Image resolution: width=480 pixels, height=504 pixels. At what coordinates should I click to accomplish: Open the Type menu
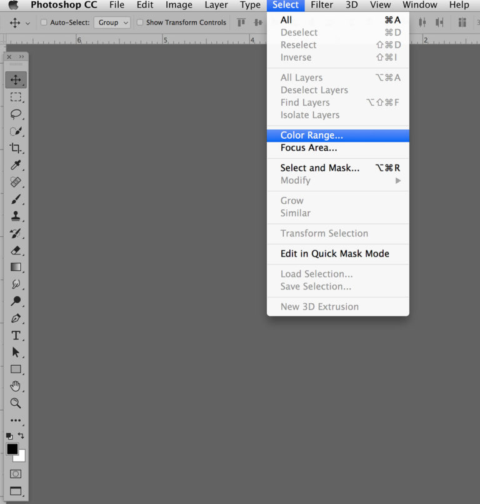[250, 5]
